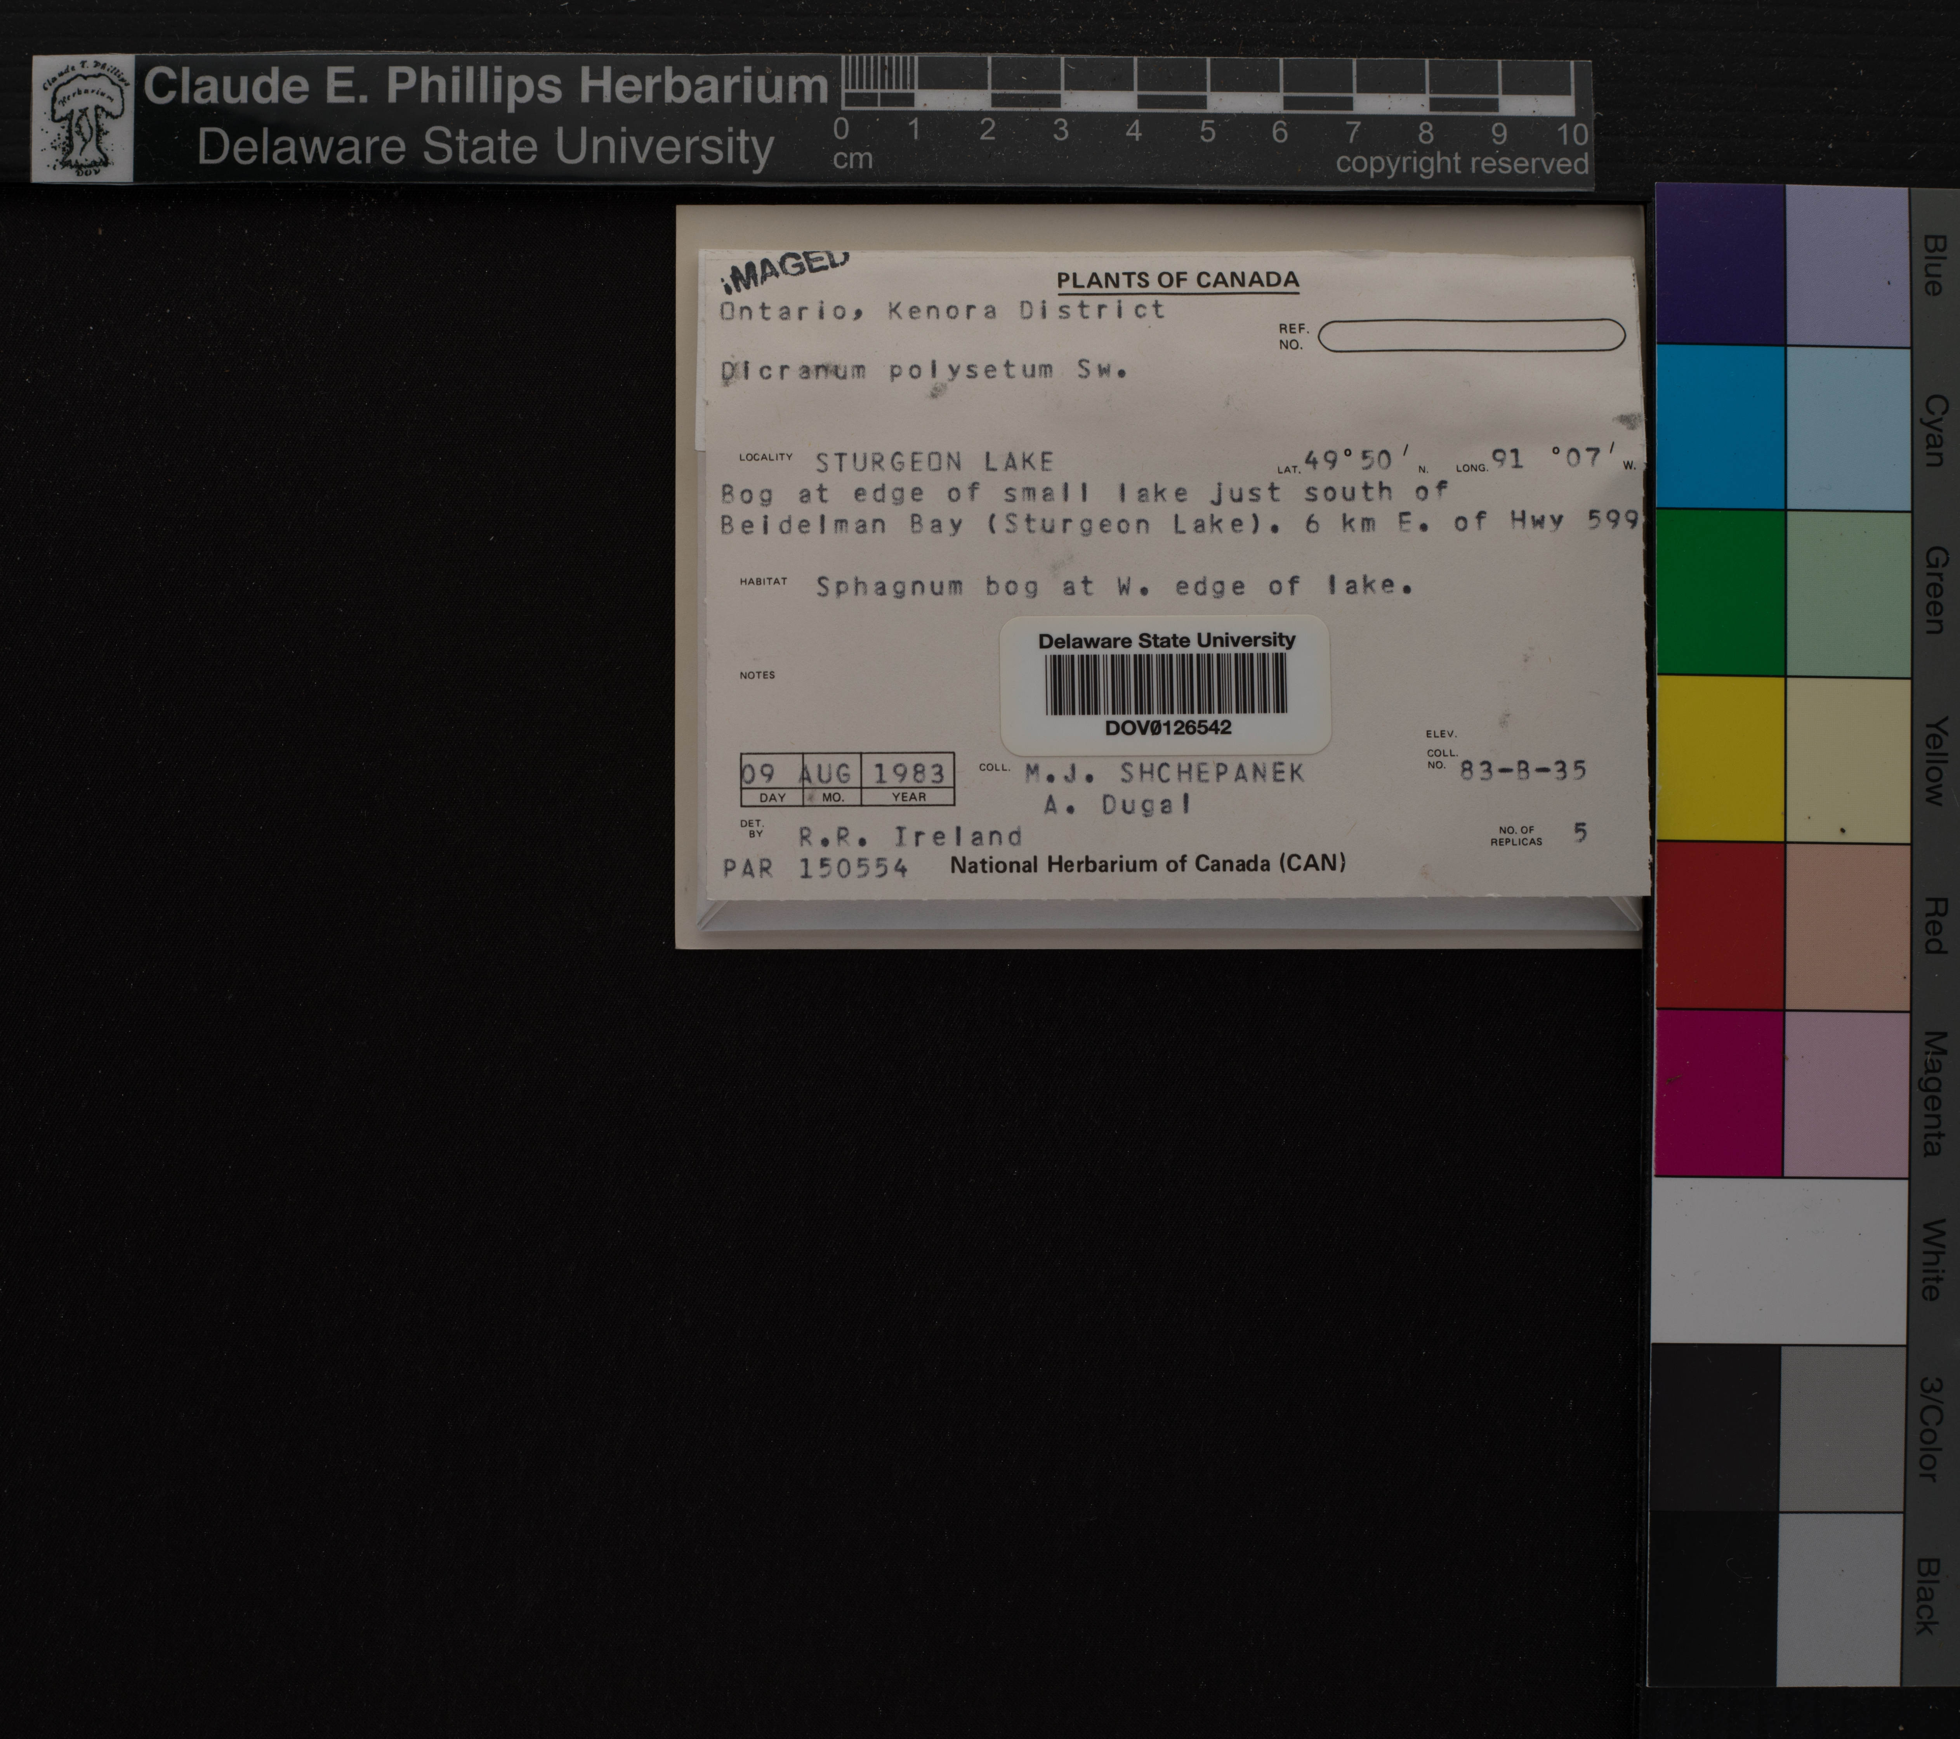The width and height of the screenshot is (1960, 1739).
Task: Click the STURGEON LAKE locality text
Action: [x=934, y=462]
